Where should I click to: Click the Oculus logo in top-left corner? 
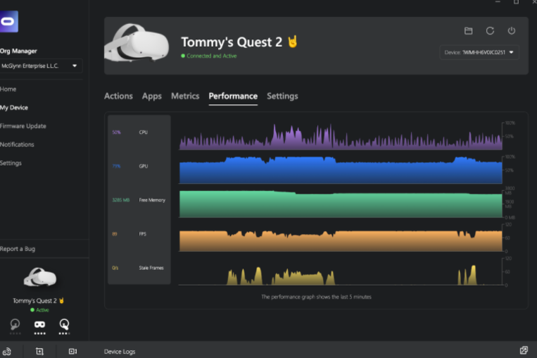click(9, 21)
